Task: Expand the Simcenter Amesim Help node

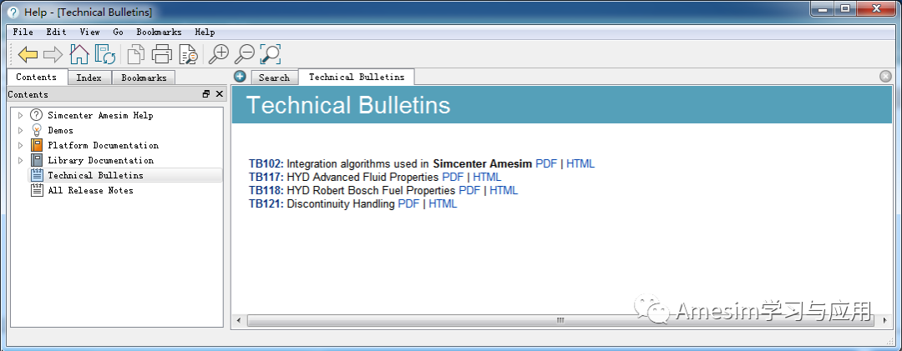Action: click(21, 115)
